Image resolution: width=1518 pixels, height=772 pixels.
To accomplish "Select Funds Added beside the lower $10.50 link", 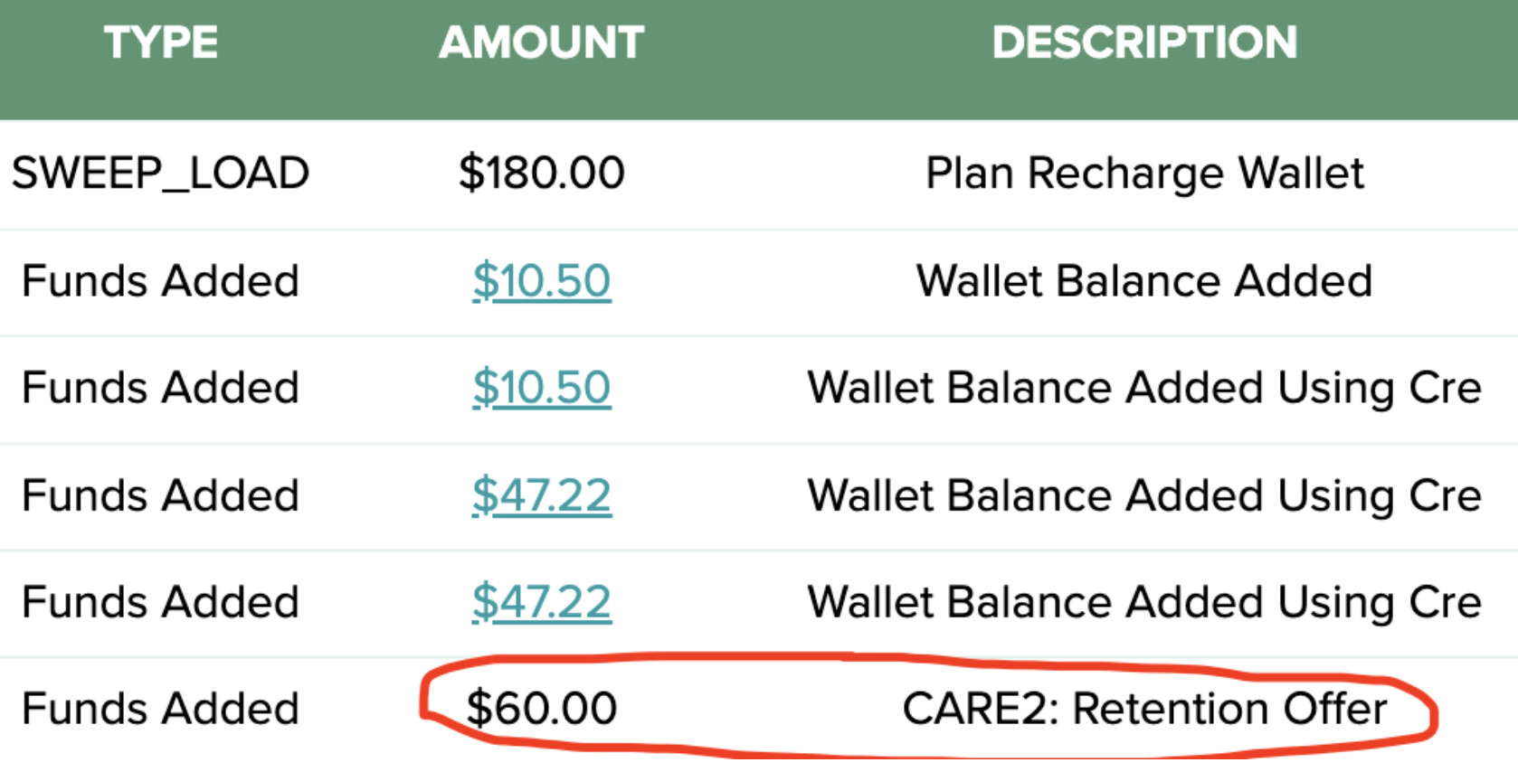I will (160, 388).
